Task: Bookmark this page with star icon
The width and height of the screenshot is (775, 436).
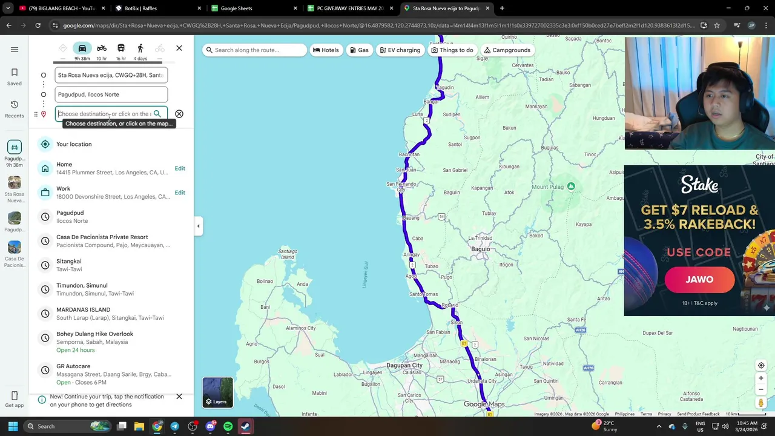Action: (717, 25)
